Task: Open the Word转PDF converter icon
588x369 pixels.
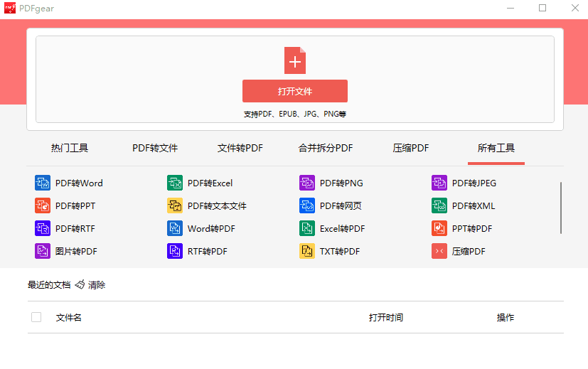Action: coord(175,228)
